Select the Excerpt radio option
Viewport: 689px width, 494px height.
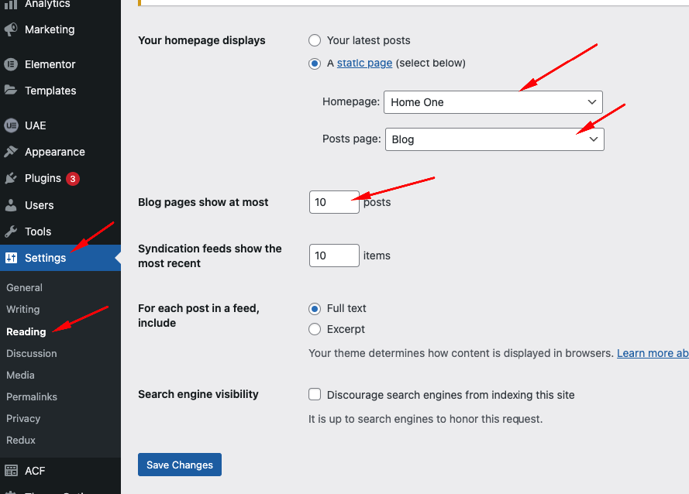pos(315,329)
